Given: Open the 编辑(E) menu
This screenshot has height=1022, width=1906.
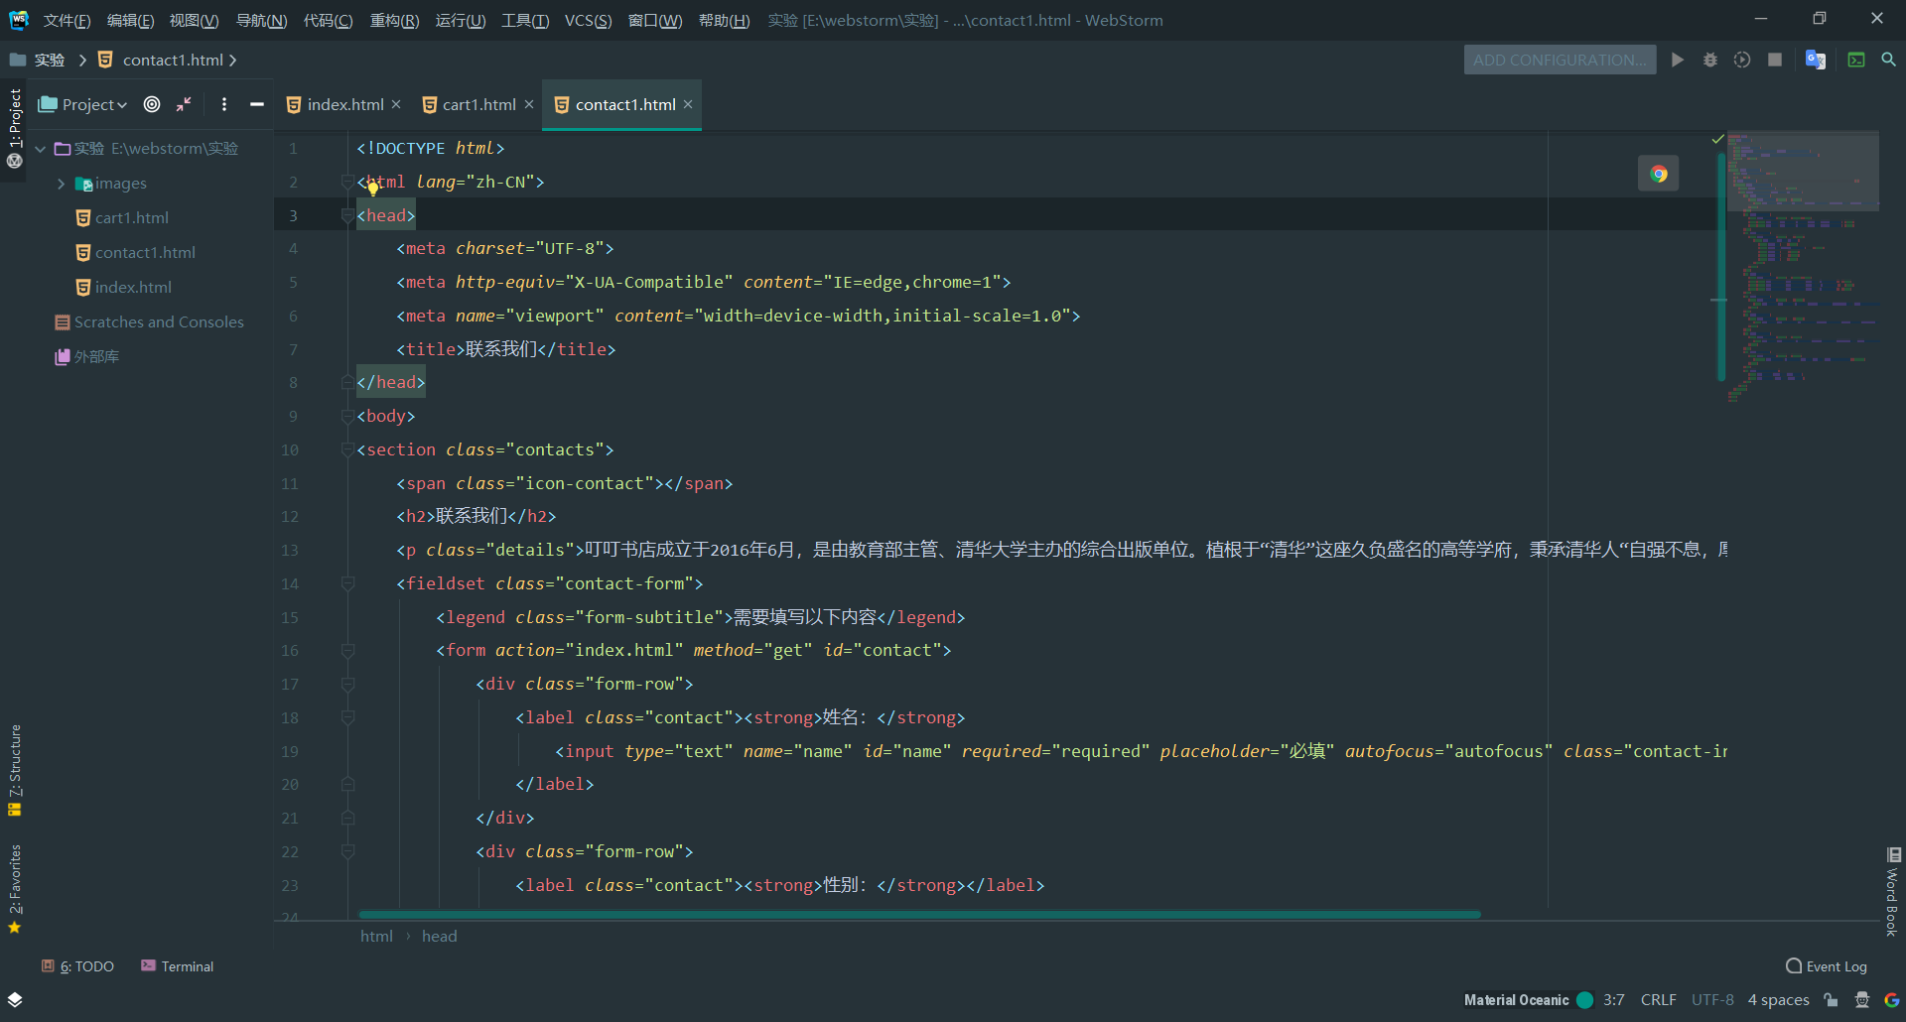Looking at the screenshot, I should 130,21.
